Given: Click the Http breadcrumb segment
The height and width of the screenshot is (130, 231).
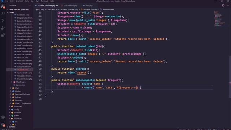Looking at the screenshot, I should (43, 9).
